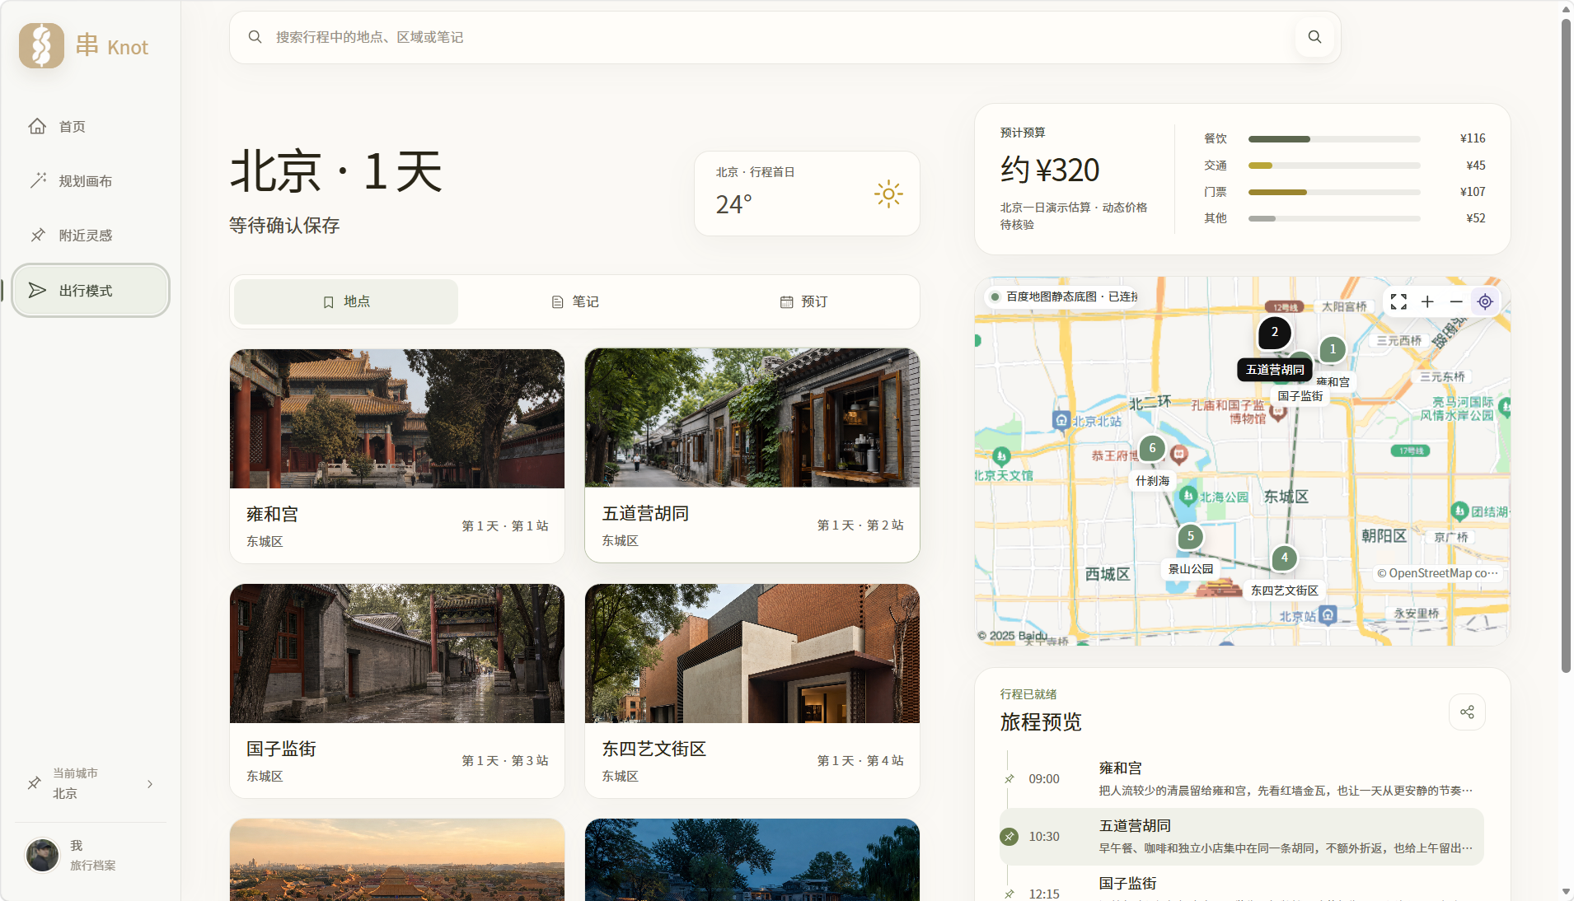Zoom out on the map
The height and width of the screenshot is (901, 1574).
1456,301
